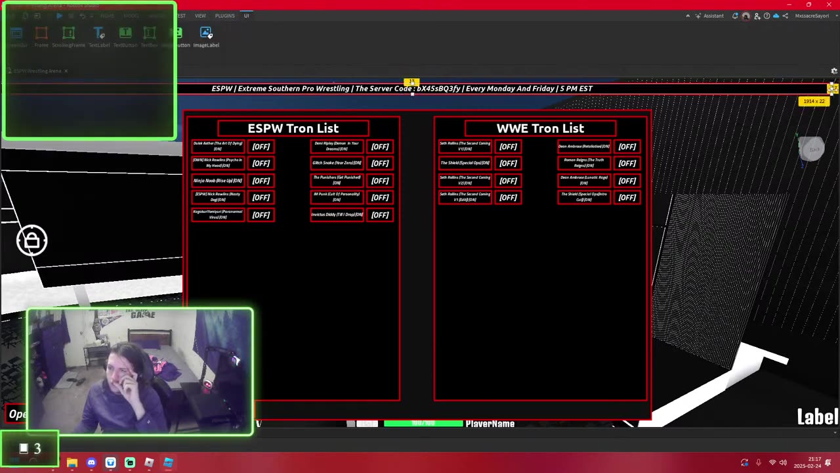840x473 pixels.
Task: Click the Dean Ambrose (Retaliation) label
Action: 584,146
